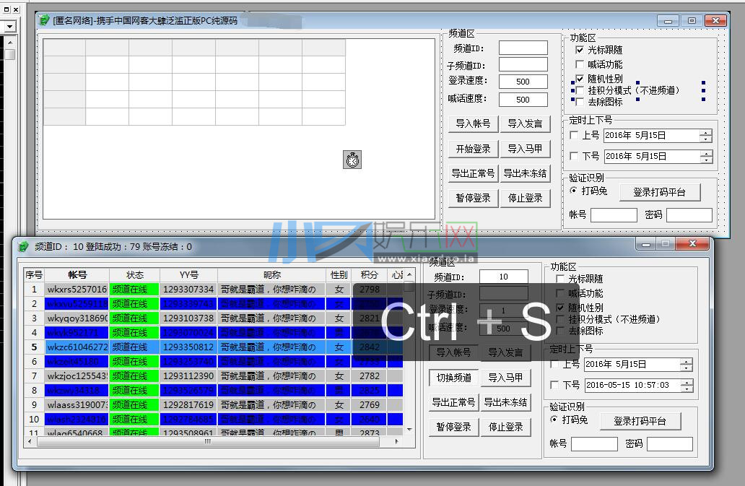Viewport: 745px width, 486px height.
Task: Click 子频道ID input field in designer window
Action: click(523, 65)
